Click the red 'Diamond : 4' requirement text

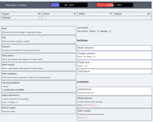tap(82, 118)
